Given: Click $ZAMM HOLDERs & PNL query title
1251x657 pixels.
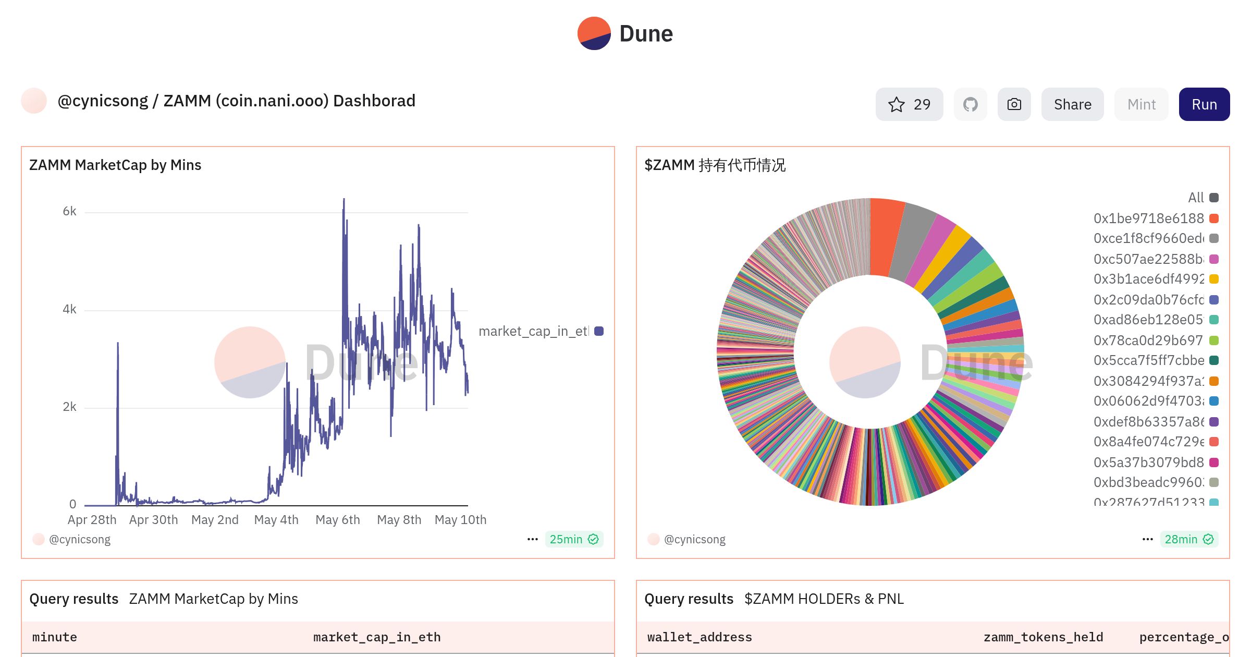Looking at the screenshot, I should [x=824, y=599].
